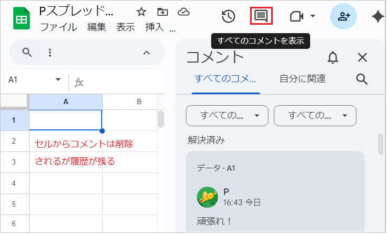The image size is (387, 234).
Task: Click the show all comments icon
Action: click(x=261, y=16)
